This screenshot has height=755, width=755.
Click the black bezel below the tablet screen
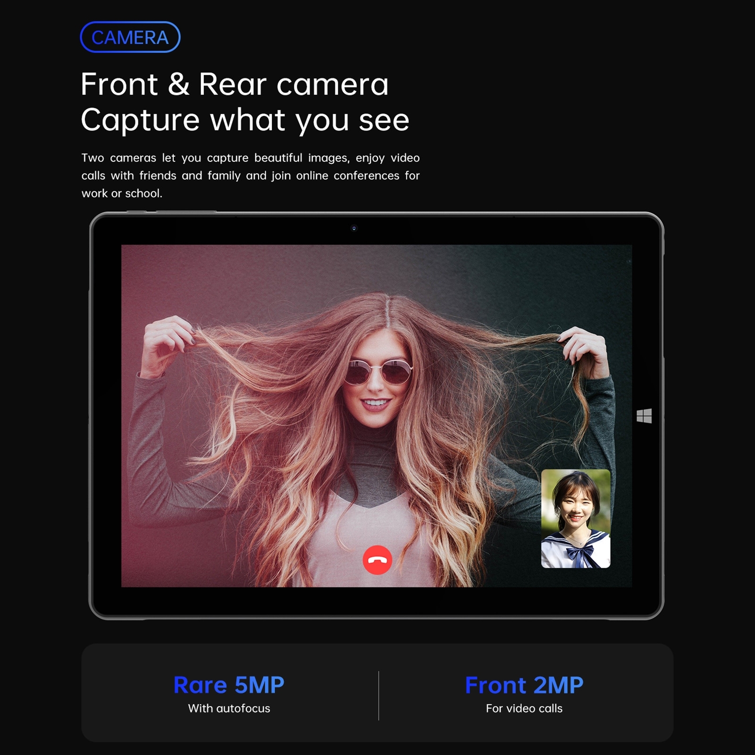[377, 602]
